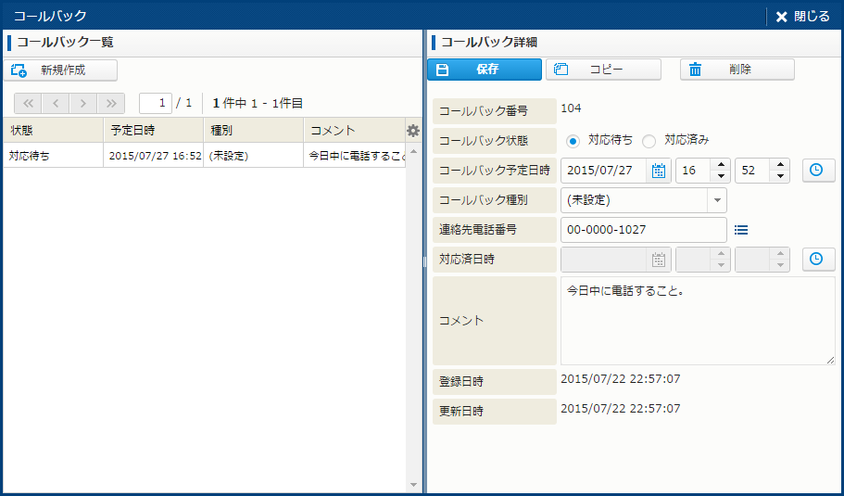Click list icon next to phone number
The width and height of the screenshot is (844, 496).
tap(740, 230)
